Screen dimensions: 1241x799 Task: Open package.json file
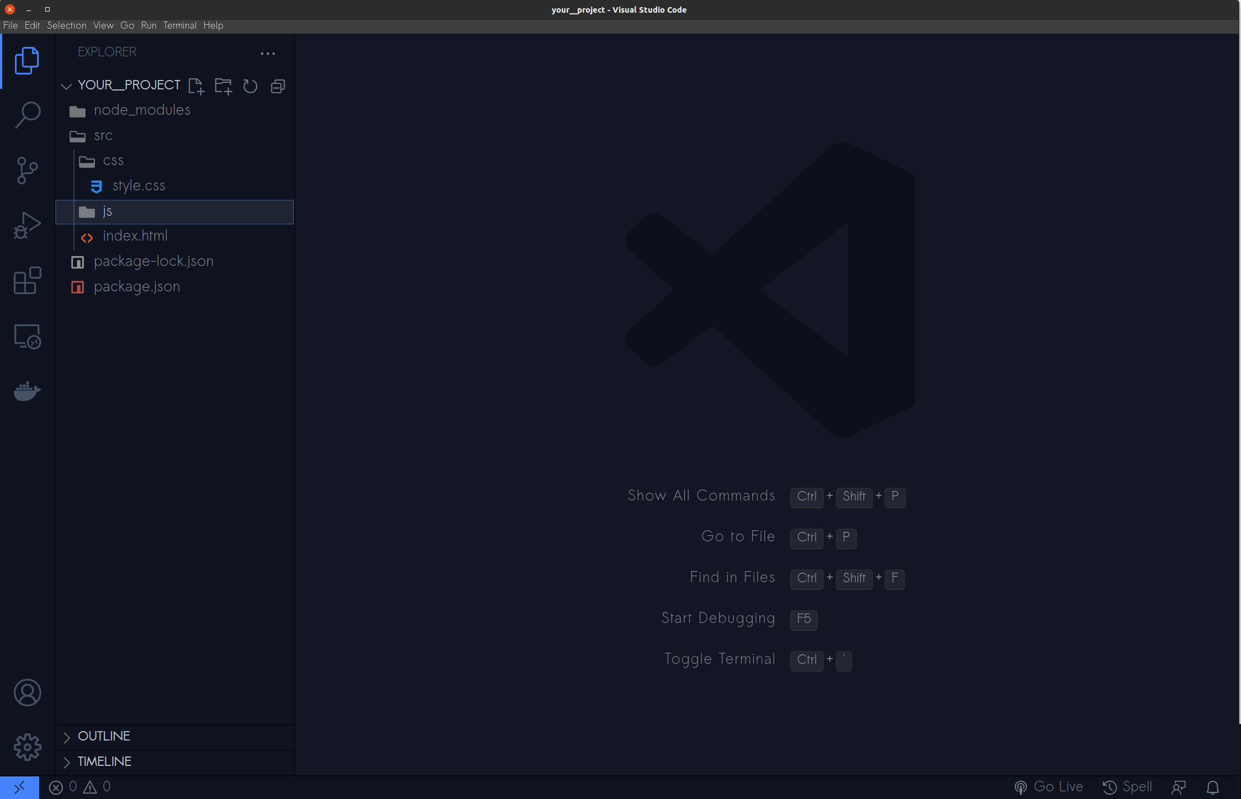point(175,287)
